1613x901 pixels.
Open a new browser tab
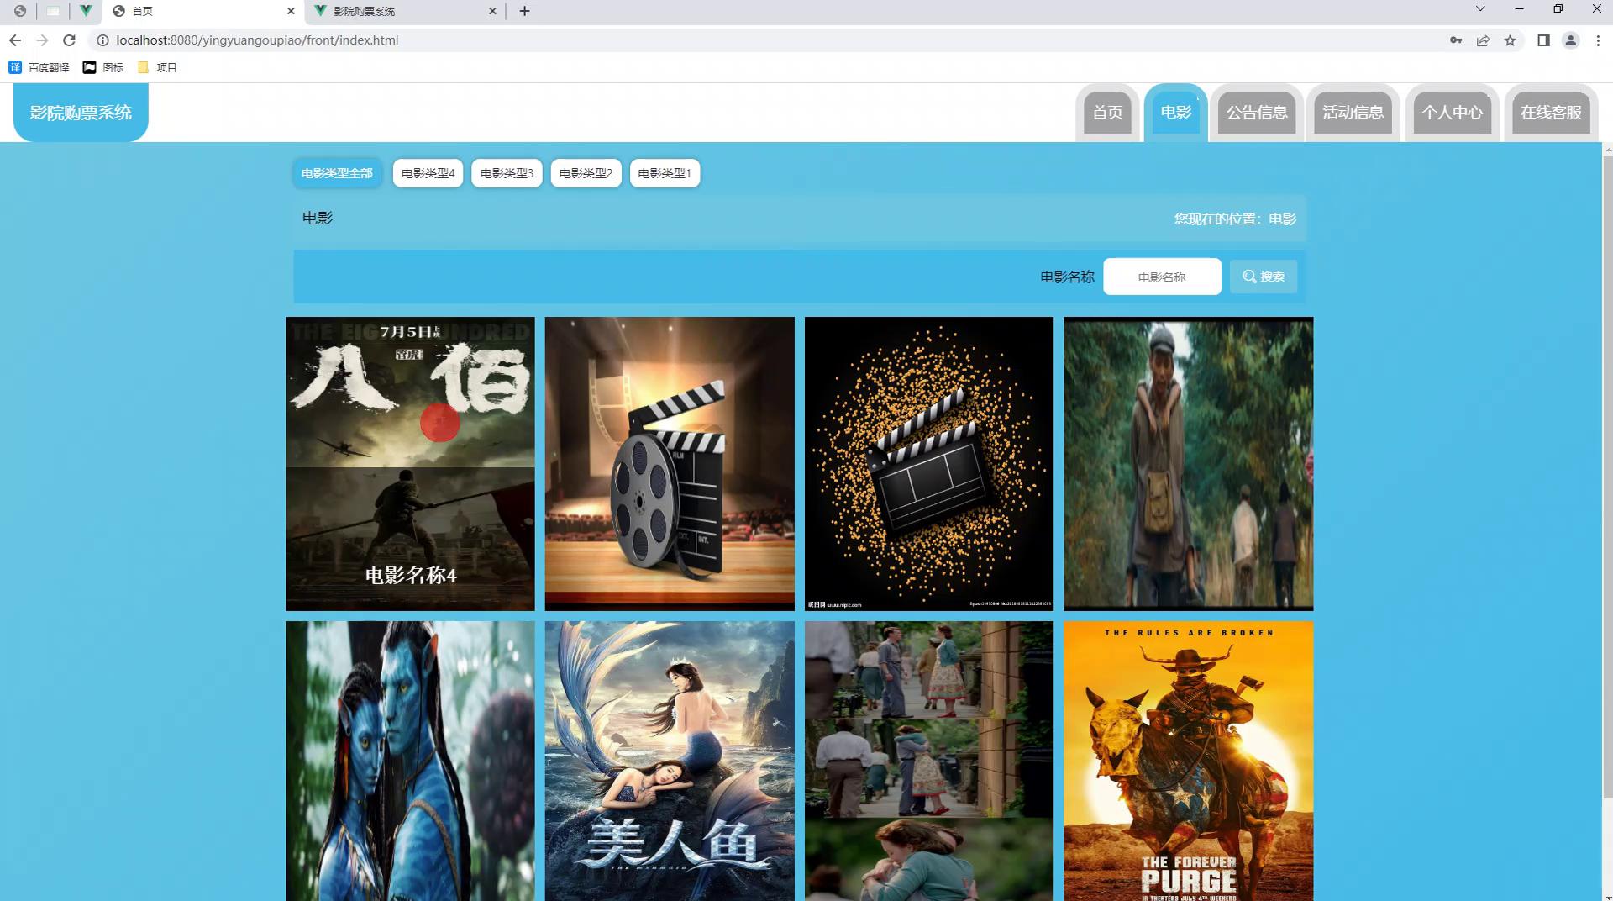click(x=524, y=11)
